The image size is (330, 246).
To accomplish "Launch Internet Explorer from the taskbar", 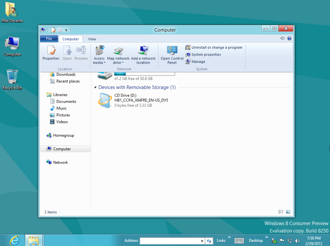I will point(14,240).
